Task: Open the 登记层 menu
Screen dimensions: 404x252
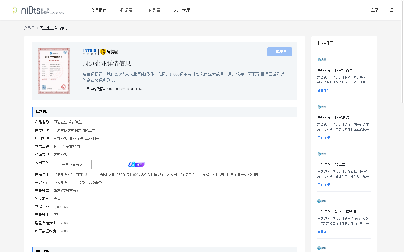Action: [127, 10]
